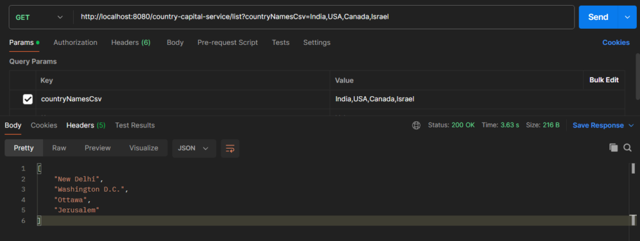Click the wrap lines icon
Image resolution: width=640 pixels, height=241 pixels.
click(230, 148)
